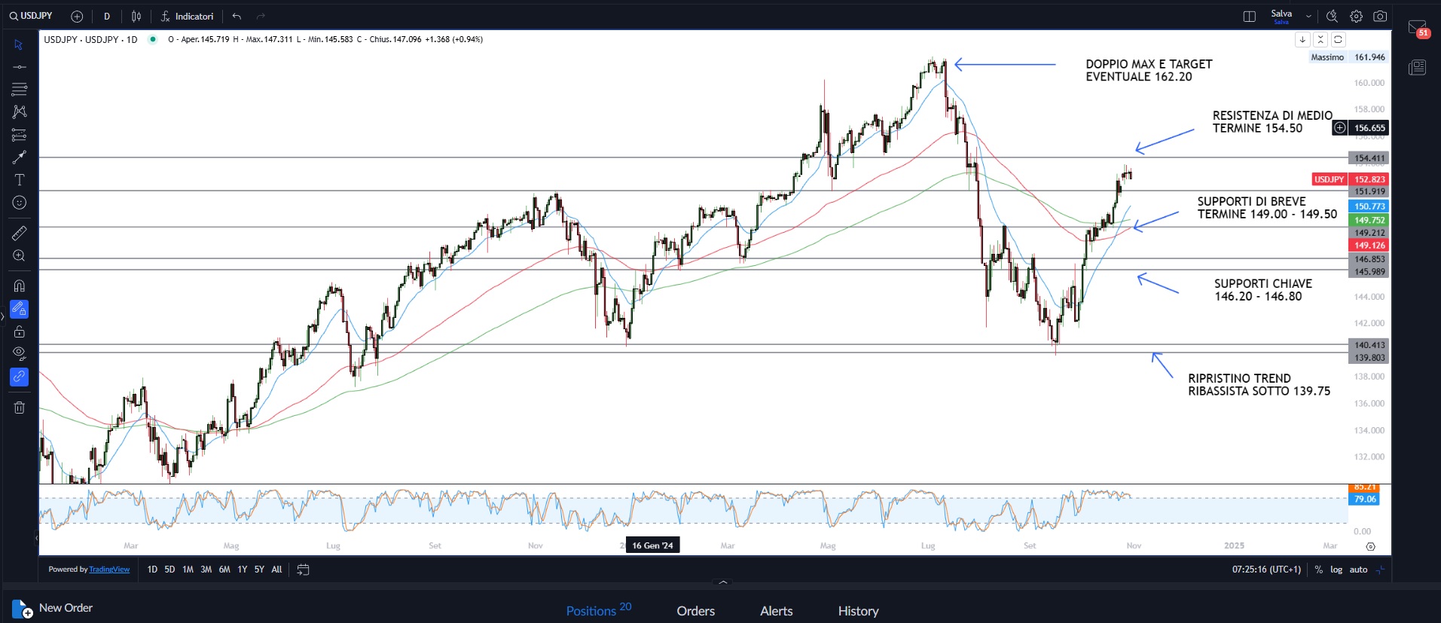
Task: Click the New Order button
Action: tap(53, 608)
